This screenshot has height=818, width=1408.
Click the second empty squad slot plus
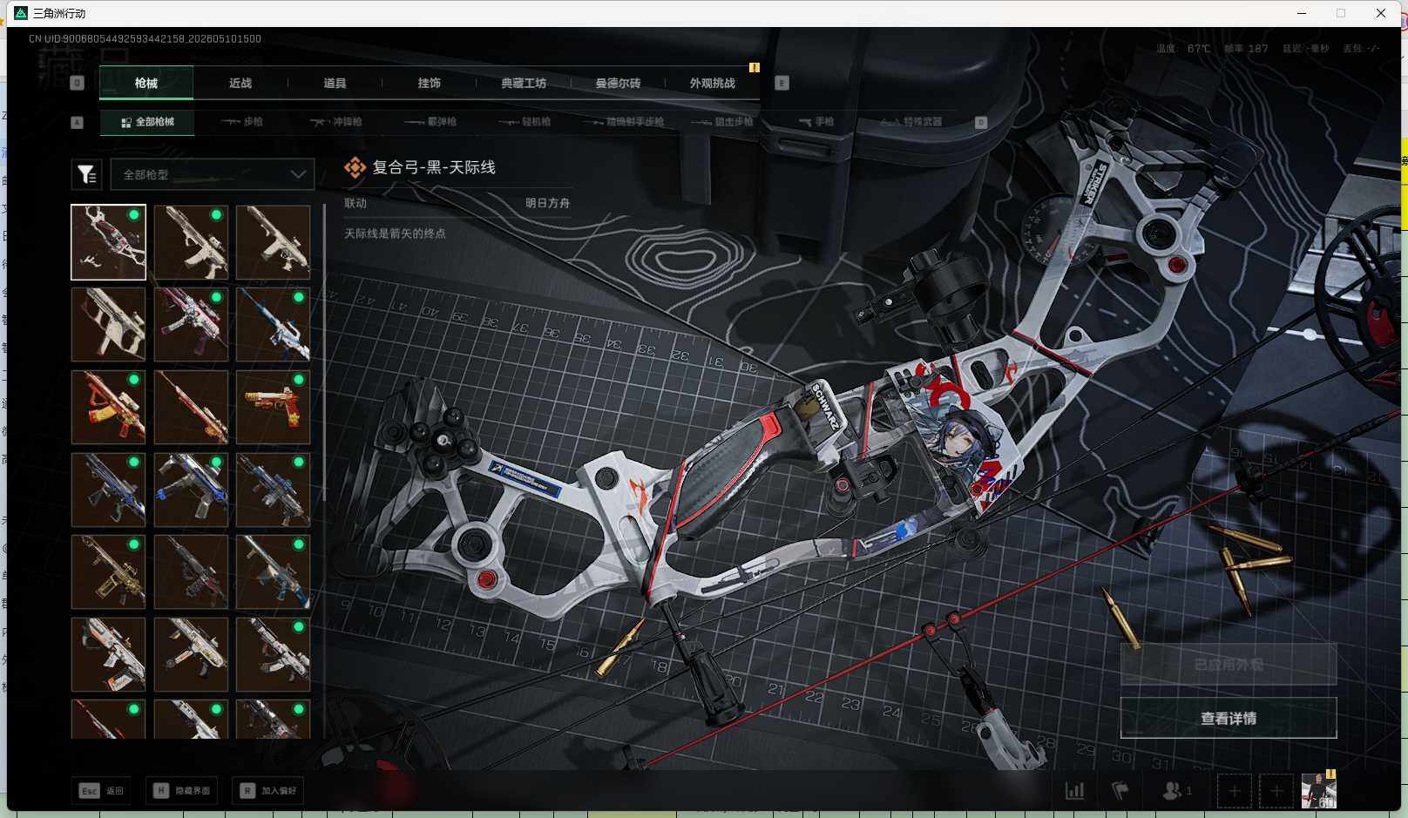point(1276,791)
